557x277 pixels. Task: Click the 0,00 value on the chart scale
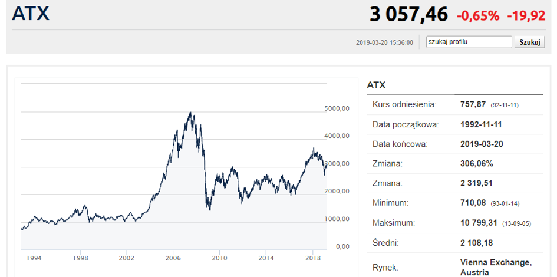tap(342, 246)
